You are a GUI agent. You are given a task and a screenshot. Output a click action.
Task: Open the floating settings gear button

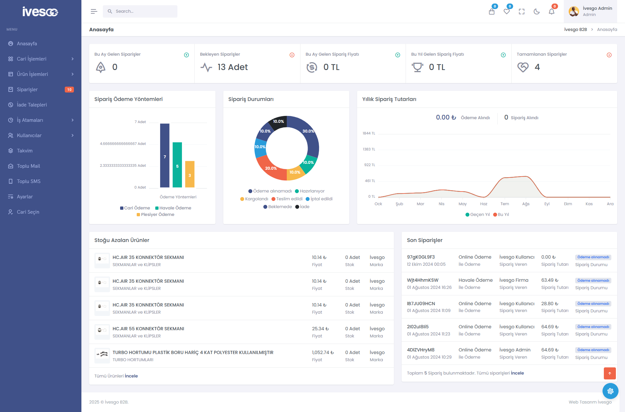[610, 391]
